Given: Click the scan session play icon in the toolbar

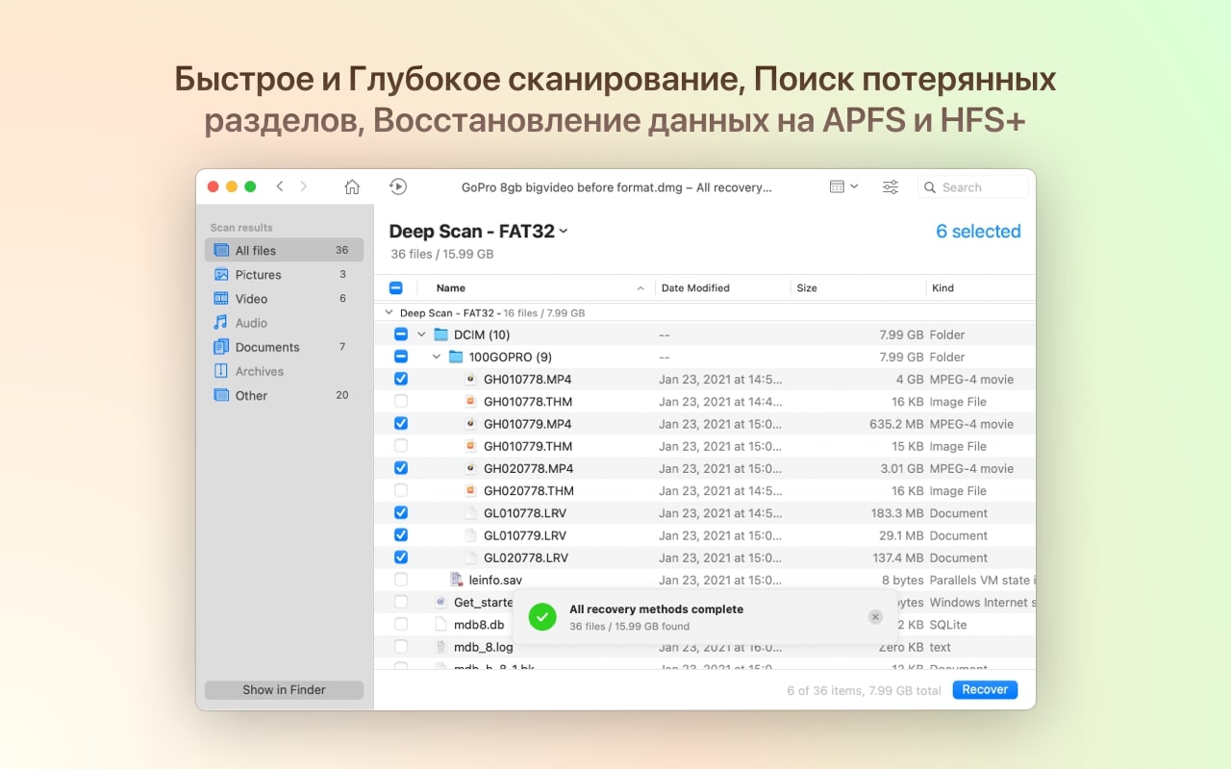Looking at the screenshot, I should click(398, 186).
